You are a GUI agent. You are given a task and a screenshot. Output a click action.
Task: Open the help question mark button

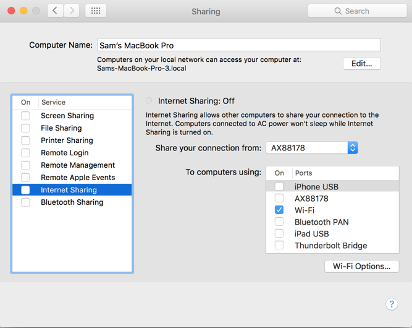(392, 304)
